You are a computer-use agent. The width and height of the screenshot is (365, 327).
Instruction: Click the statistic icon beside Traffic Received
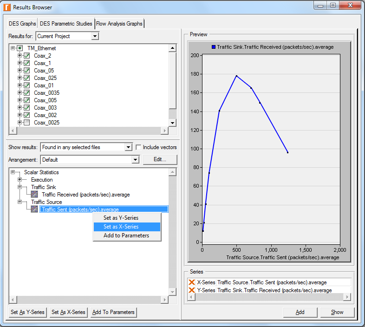[34, 194]
